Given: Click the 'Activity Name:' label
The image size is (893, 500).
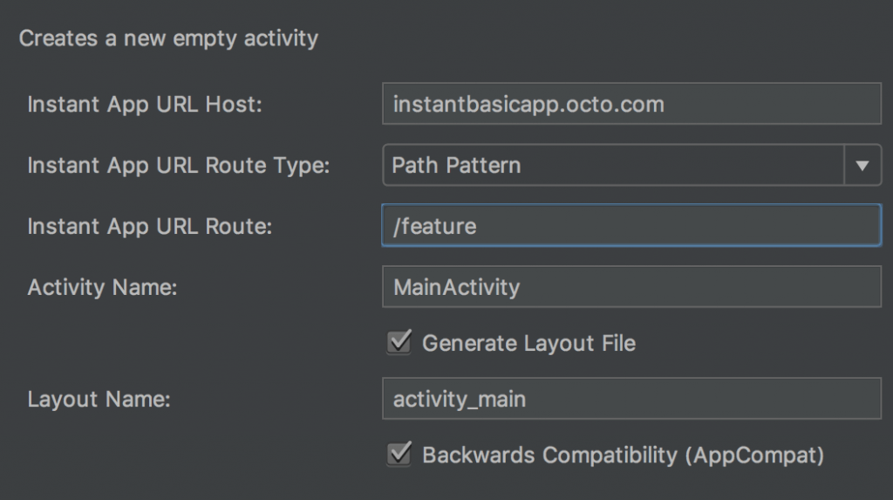Looking at the screenshot, I should tap(102, 287).
